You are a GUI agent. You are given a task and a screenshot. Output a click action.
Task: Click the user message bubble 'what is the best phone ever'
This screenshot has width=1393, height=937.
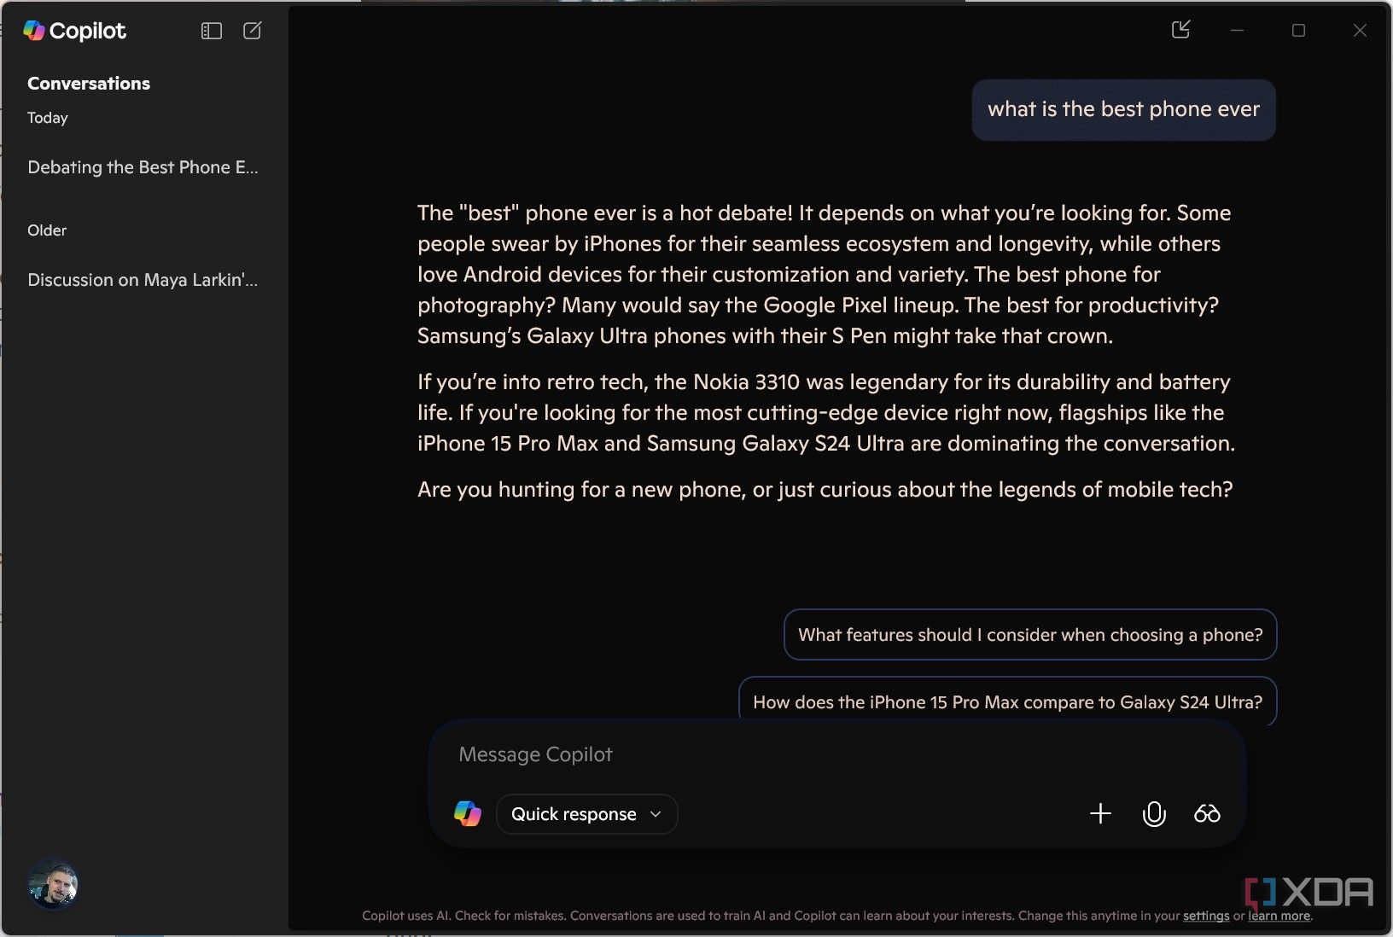tap(1123, 109)
